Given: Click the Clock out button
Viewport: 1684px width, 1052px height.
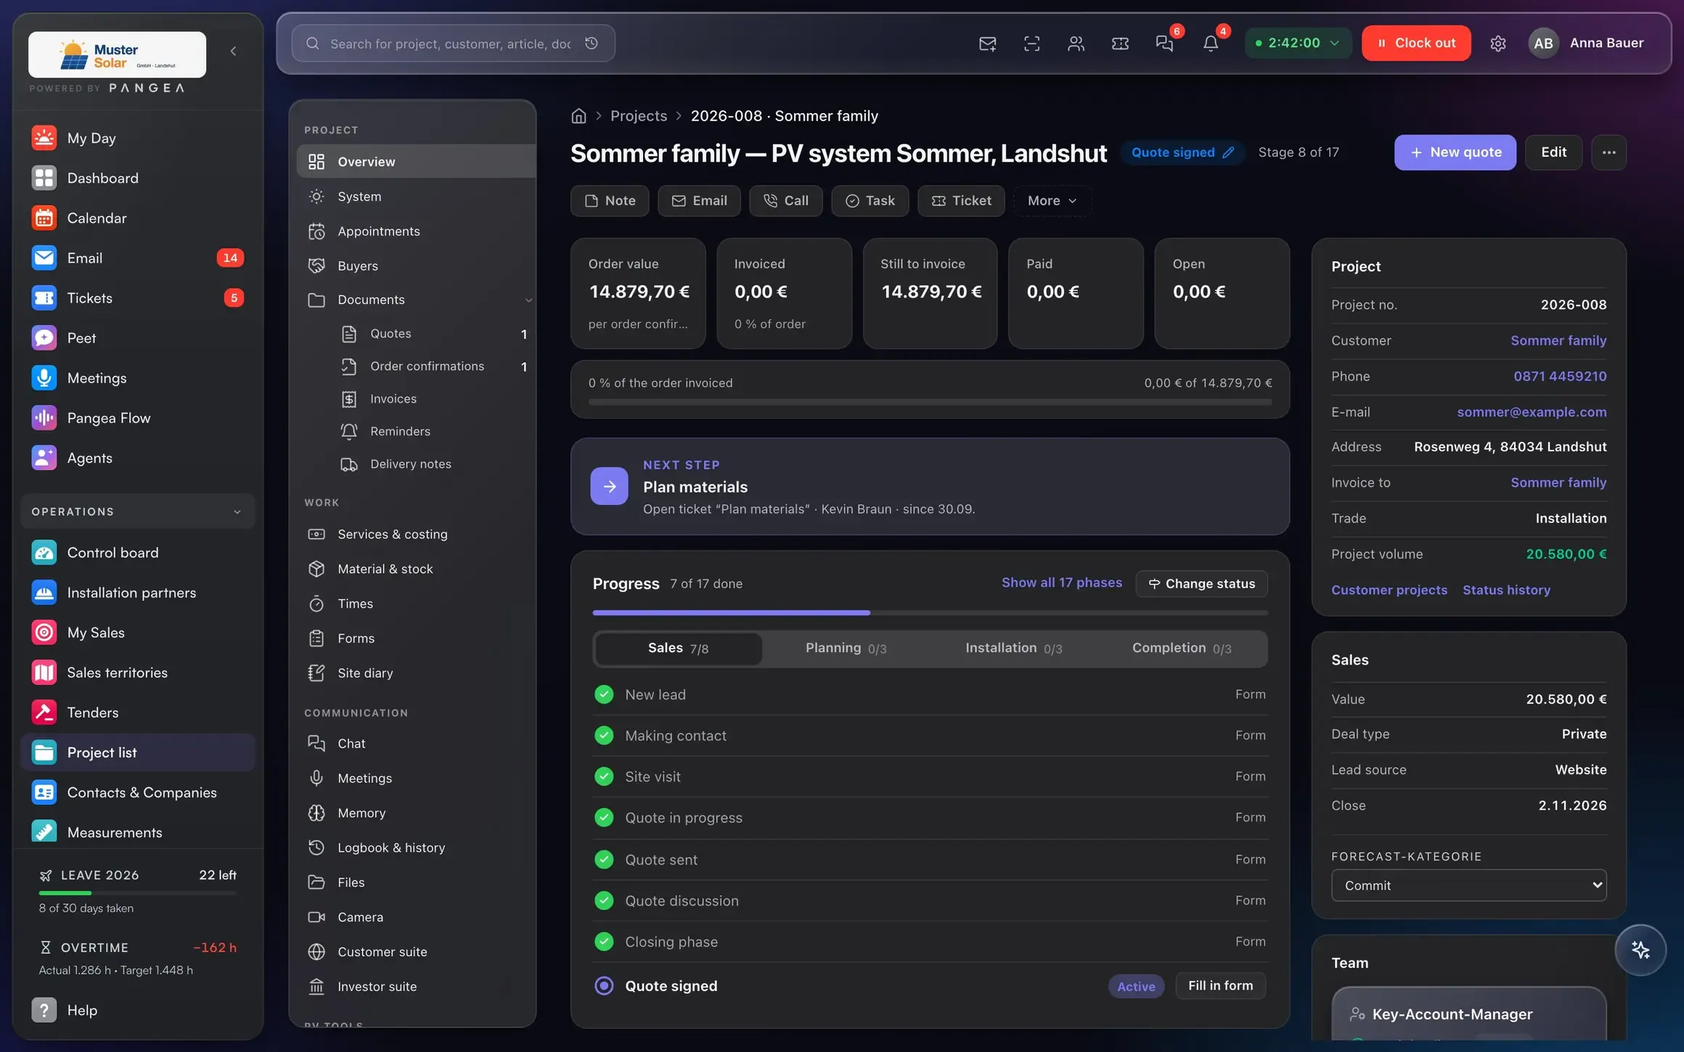Looking at the screenshot, I should (x=1416, y=43).
